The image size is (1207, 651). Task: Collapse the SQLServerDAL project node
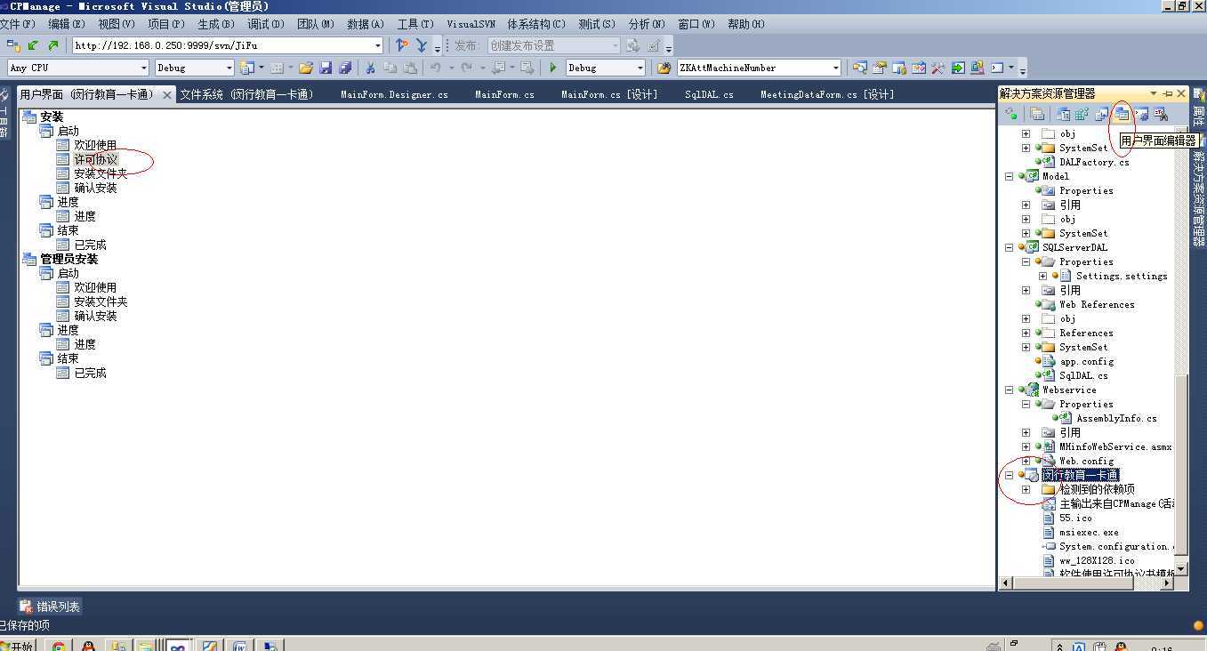[x=1009, y=247]
